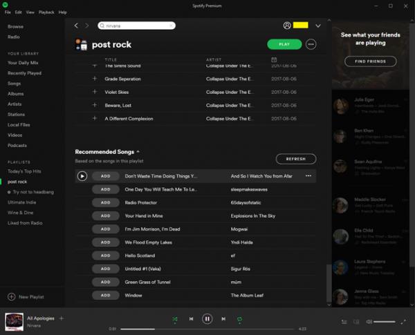Toggle repeat mode
Screen dimensions: 415x335
tap(239, 319)
